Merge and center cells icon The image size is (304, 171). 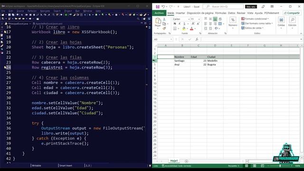(x=220, y=24)
